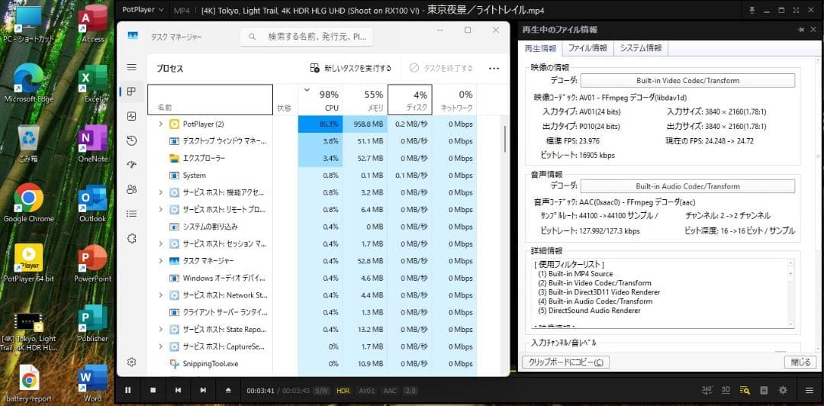Click the eject/open file icon in PotPlayer

pos(228,390)
